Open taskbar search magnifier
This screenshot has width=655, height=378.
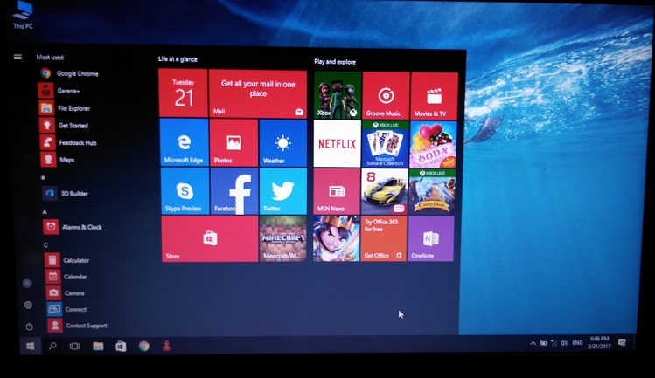pos(52,346)
